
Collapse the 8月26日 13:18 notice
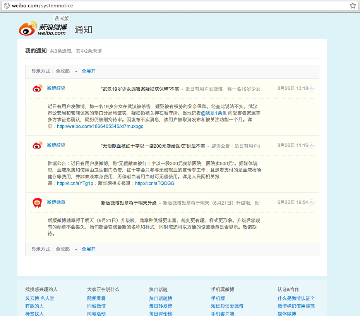(311, 88)
